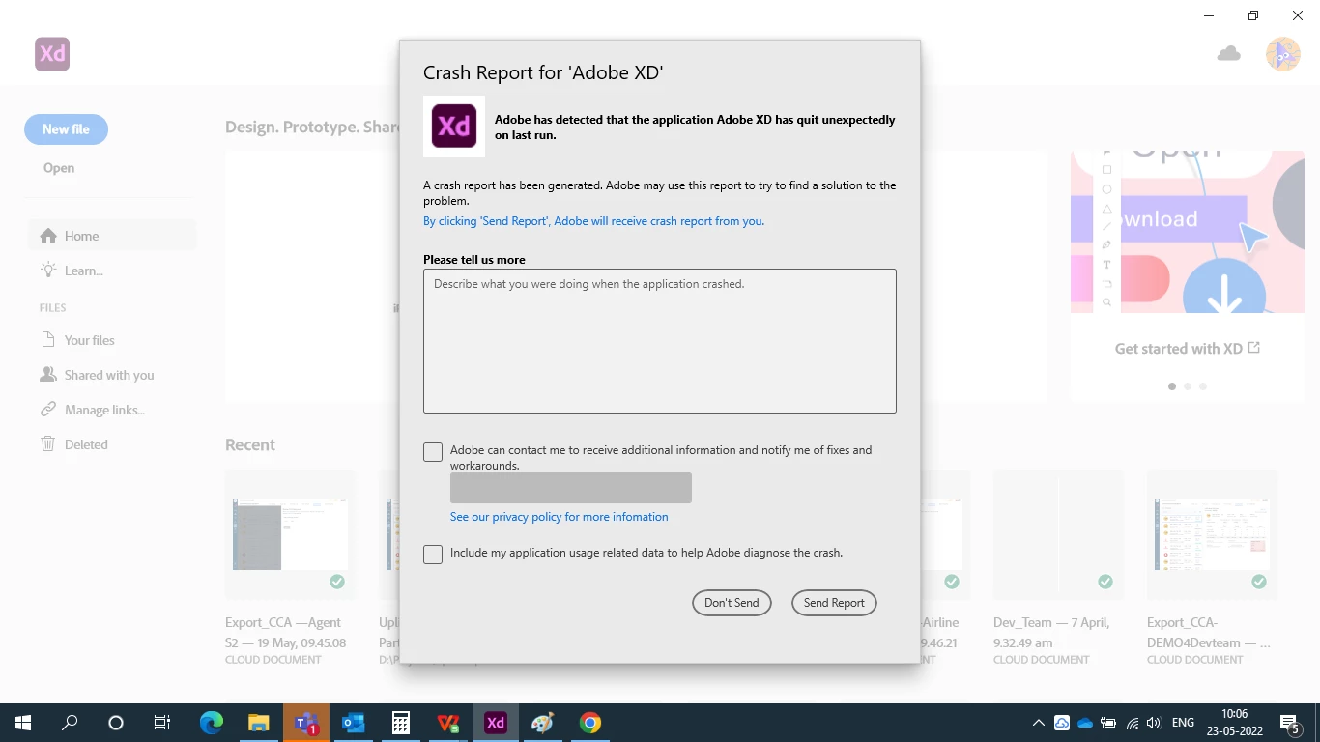Click Get started with XD link

1188,349
